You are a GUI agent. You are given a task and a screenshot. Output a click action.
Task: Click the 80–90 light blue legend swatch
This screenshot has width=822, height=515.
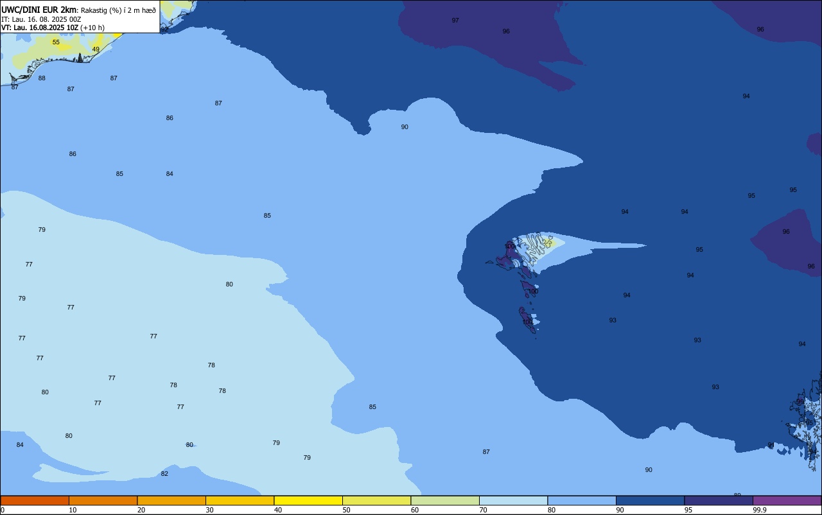[x=582, y=500]
